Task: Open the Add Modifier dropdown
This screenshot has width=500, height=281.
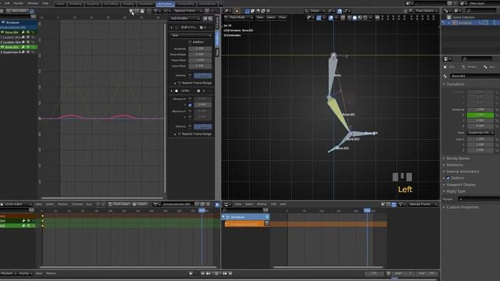Action: (x=185, y=19)
